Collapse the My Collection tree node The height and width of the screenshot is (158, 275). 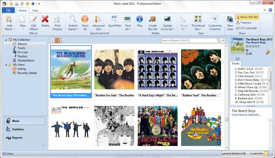point(6,40)
